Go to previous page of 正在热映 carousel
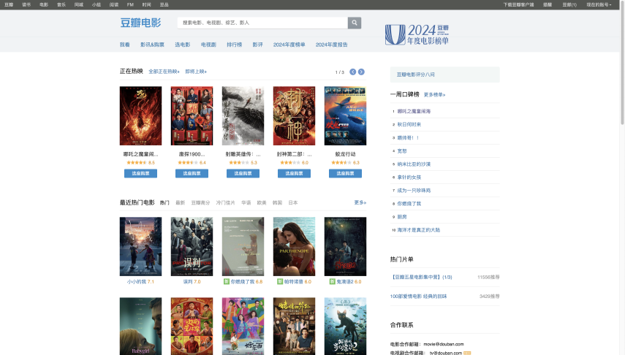 pyautogui.click(x=353, y=72)
